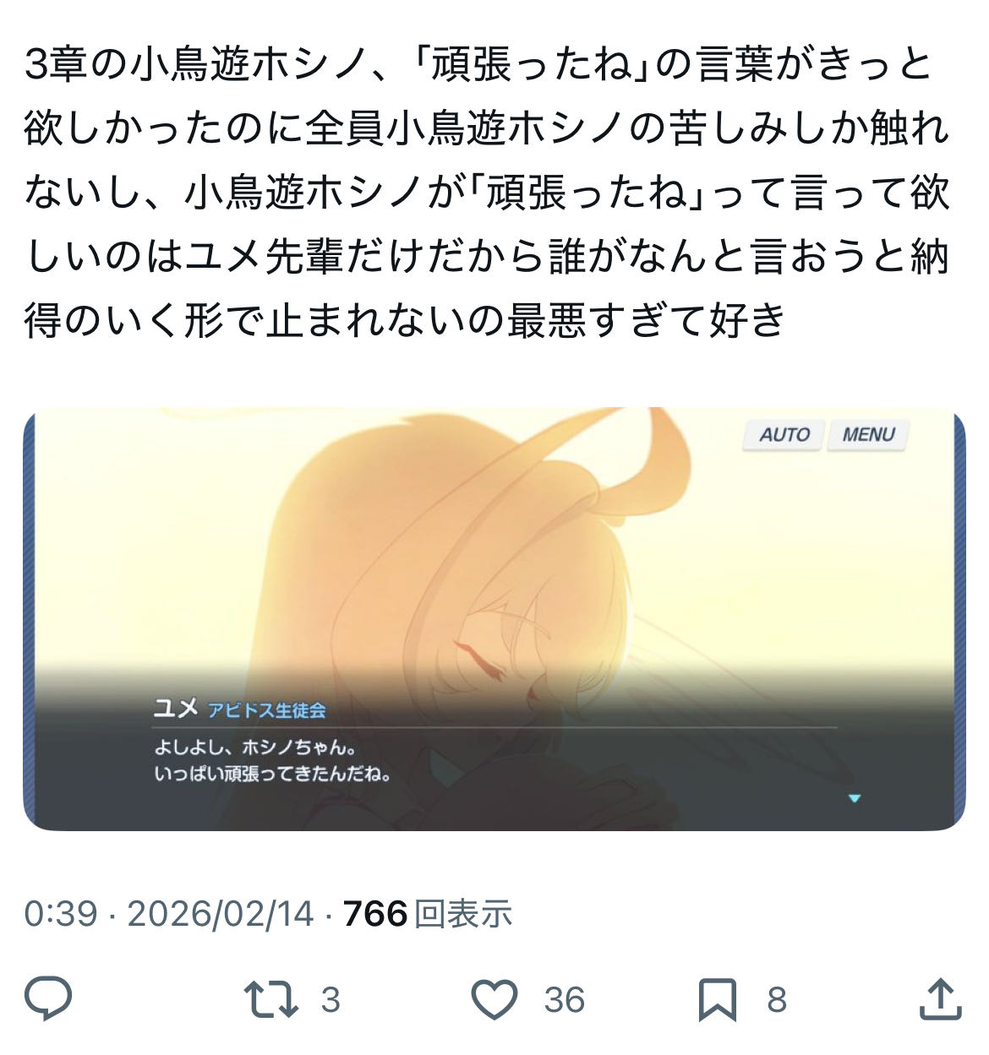Click the cyan dialogue advance triangle
This screenshot has height=1055, width=989.
pos(854,798)
